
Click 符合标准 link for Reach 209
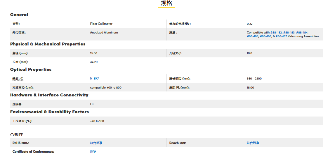coord(253,143)
